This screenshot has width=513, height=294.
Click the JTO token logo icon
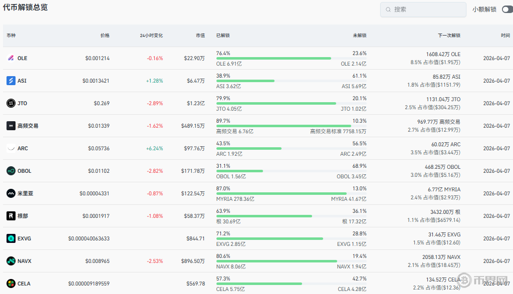(11, 103)
